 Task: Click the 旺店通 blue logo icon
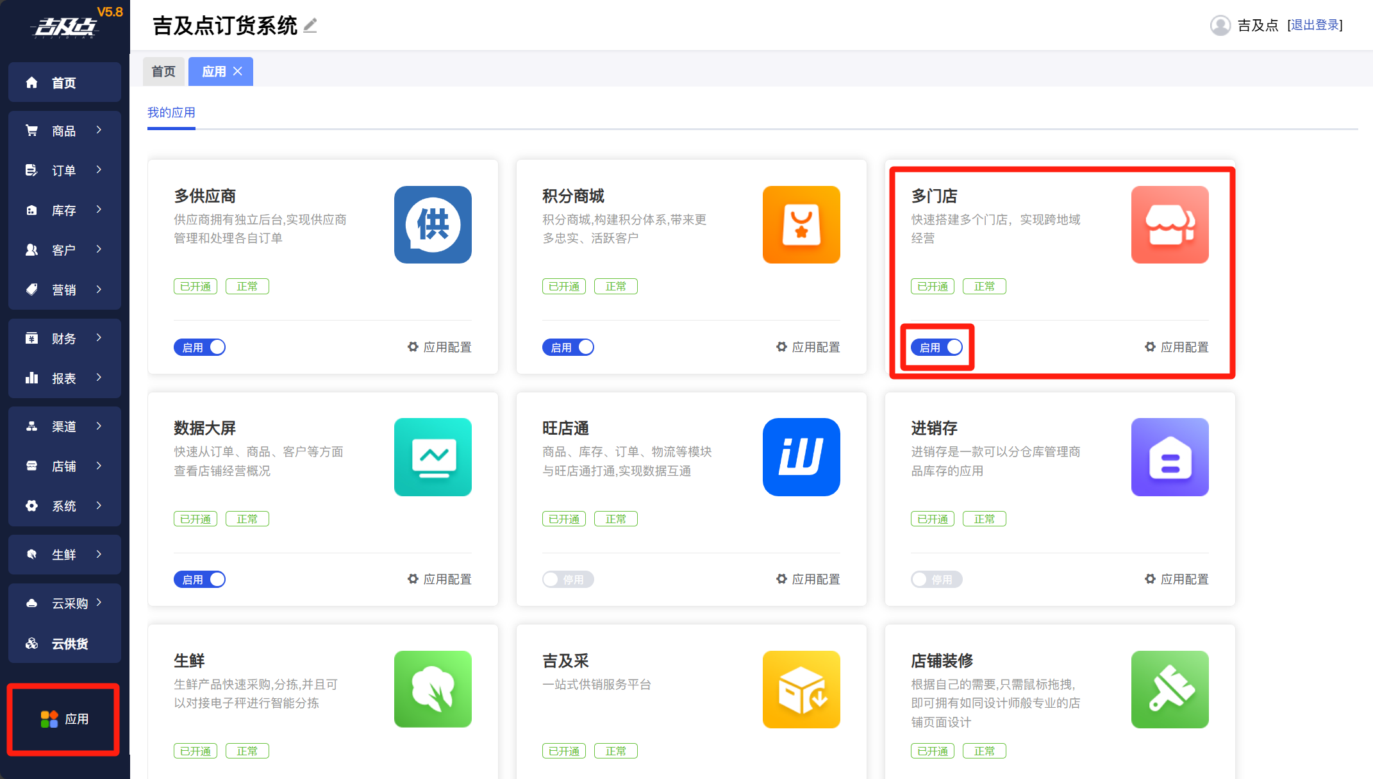(801, 457)
